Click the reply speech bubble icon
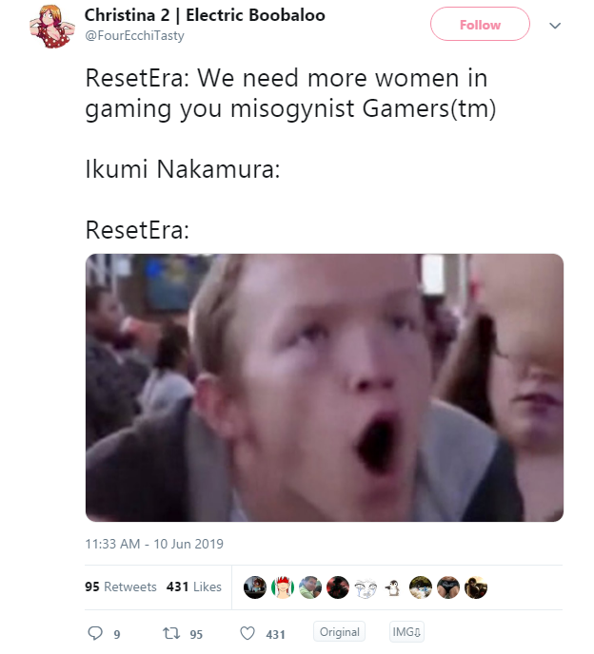 click(x=95, y=633)
